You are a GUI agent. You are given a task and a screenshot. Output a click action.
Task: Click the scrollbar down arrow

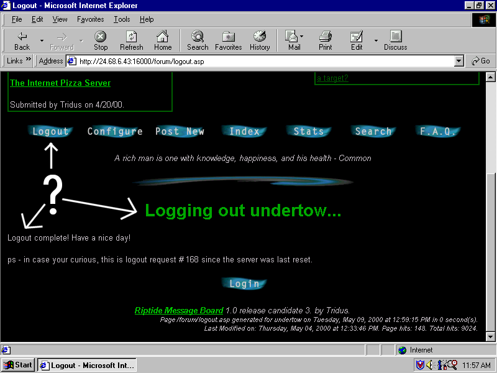[490, 336]
